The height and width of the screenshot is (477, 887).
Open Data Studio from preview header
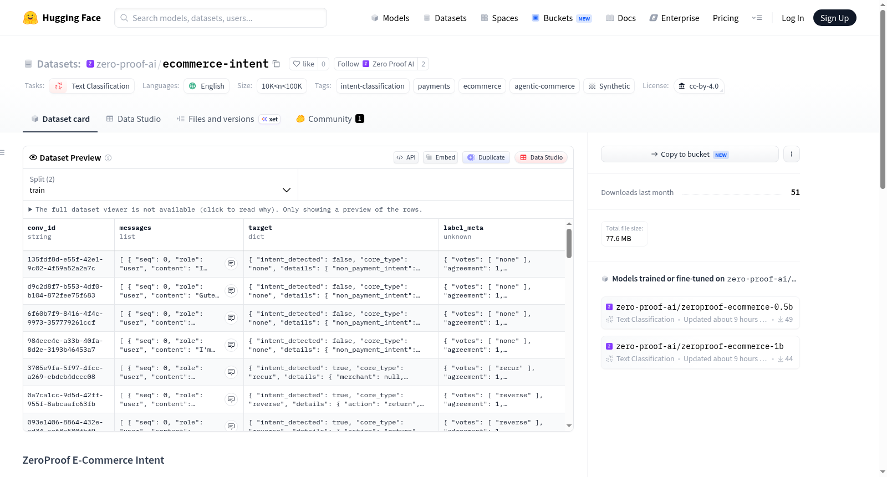pos(541,157)
